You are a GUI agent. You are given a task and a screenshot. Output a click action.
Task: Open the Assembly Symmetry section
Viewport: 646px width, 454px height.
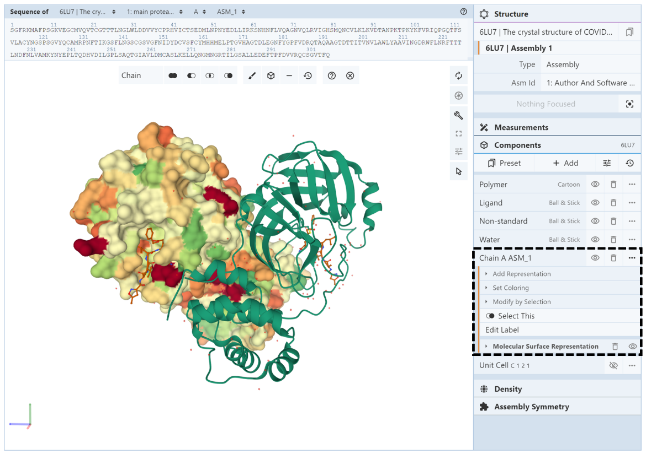click(531, 407)
